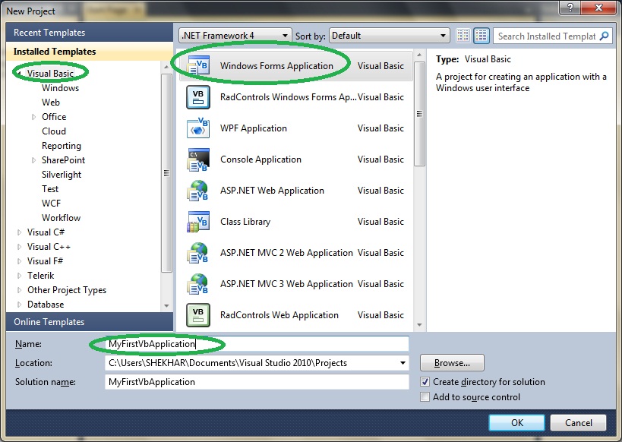Viewport: 622px width, 442px height.
Task: Expand the Visual C++ node
Action: (x=19, y=246)
